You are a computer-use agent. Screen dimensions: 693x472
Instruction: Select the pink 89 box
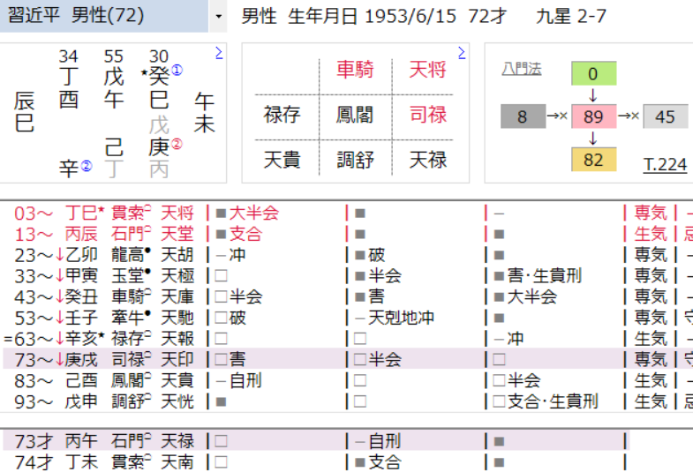593,116
